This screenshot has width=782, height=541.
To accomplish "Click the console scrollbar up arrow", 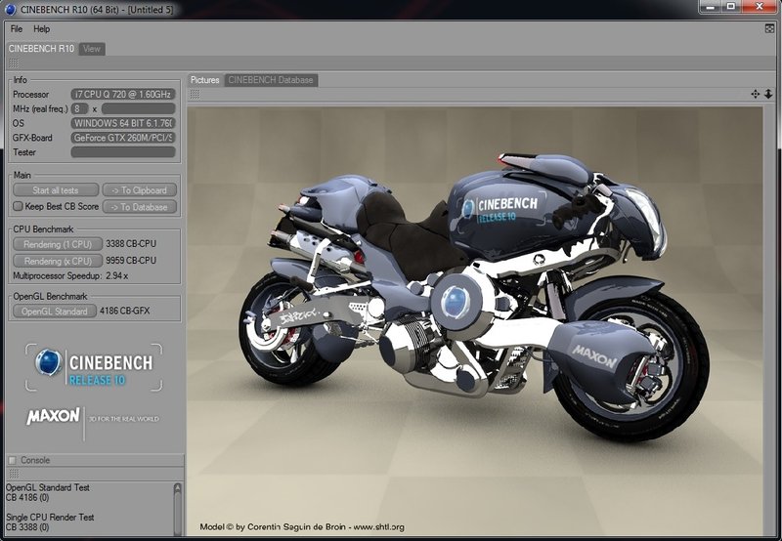I will (178, 487).
